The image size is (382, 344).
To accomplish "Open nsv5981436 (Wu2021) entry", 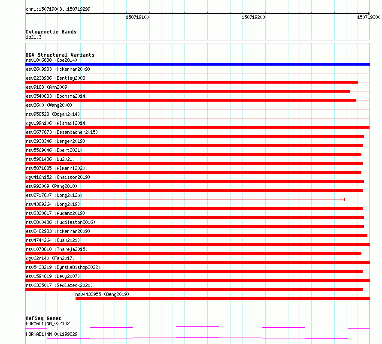I will [x=50, y=159].
